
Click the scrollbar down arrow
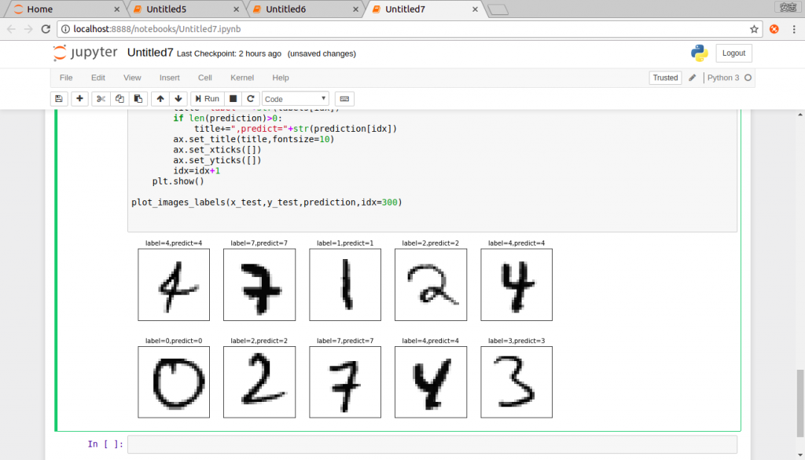coord(800,455)
